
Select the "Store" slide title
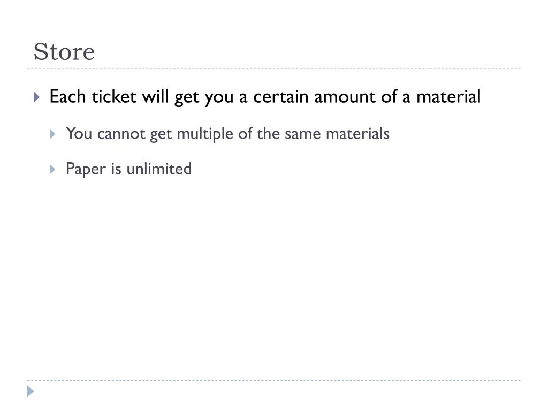[x=64, y=52]
